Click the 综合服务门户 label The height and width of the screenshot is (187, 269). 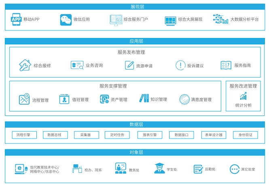pyautogui.click(x=136, y=19)
